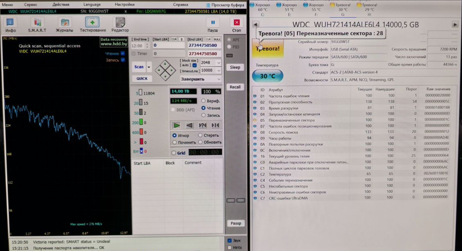
Task: Enable the Timer checkbox
Action: pyautogui.click(x=133, y=54)
